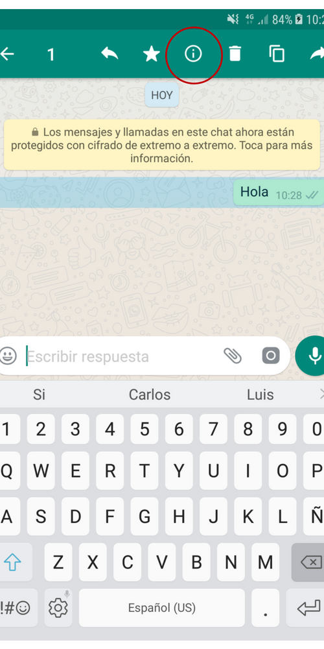Open message info via circled icon
324x649 pixels.
193,54
